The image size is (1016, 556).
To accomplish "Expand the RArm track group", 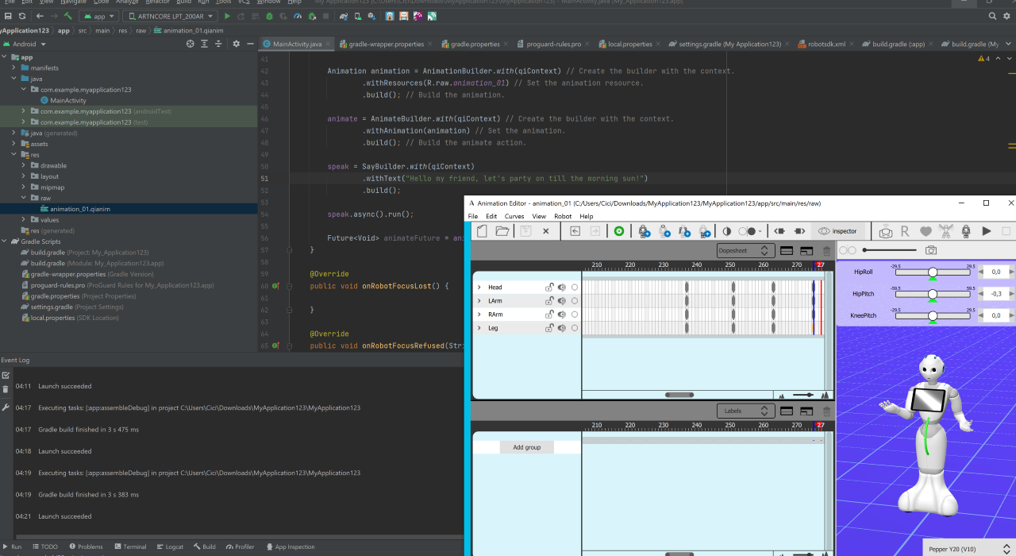I will pyautogui.click(x=479, y=315).
